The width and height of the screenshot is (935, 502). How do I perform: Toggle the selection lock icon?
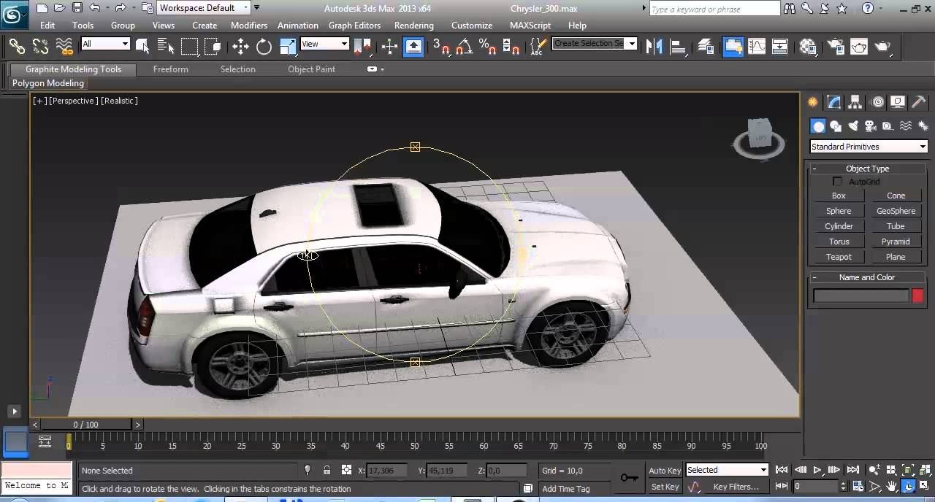[x=327, y=471]
